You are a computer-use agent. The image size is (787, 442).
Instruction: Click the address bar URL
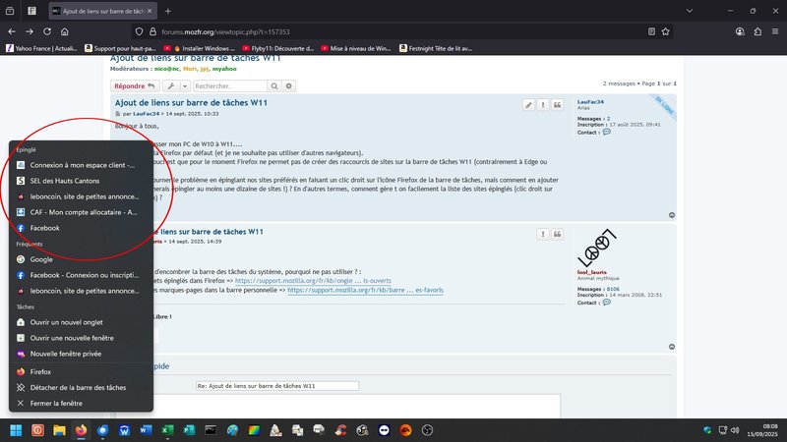pyautogui.click(x=225, y=31)
